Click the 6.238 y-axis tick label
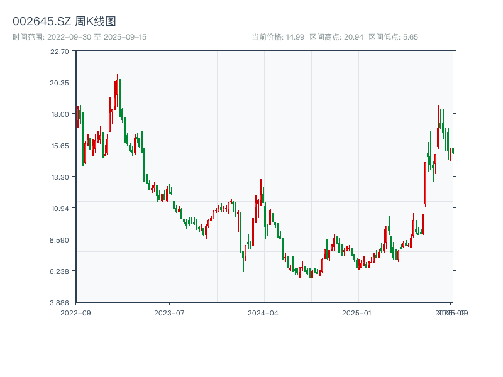 point(59,271)
